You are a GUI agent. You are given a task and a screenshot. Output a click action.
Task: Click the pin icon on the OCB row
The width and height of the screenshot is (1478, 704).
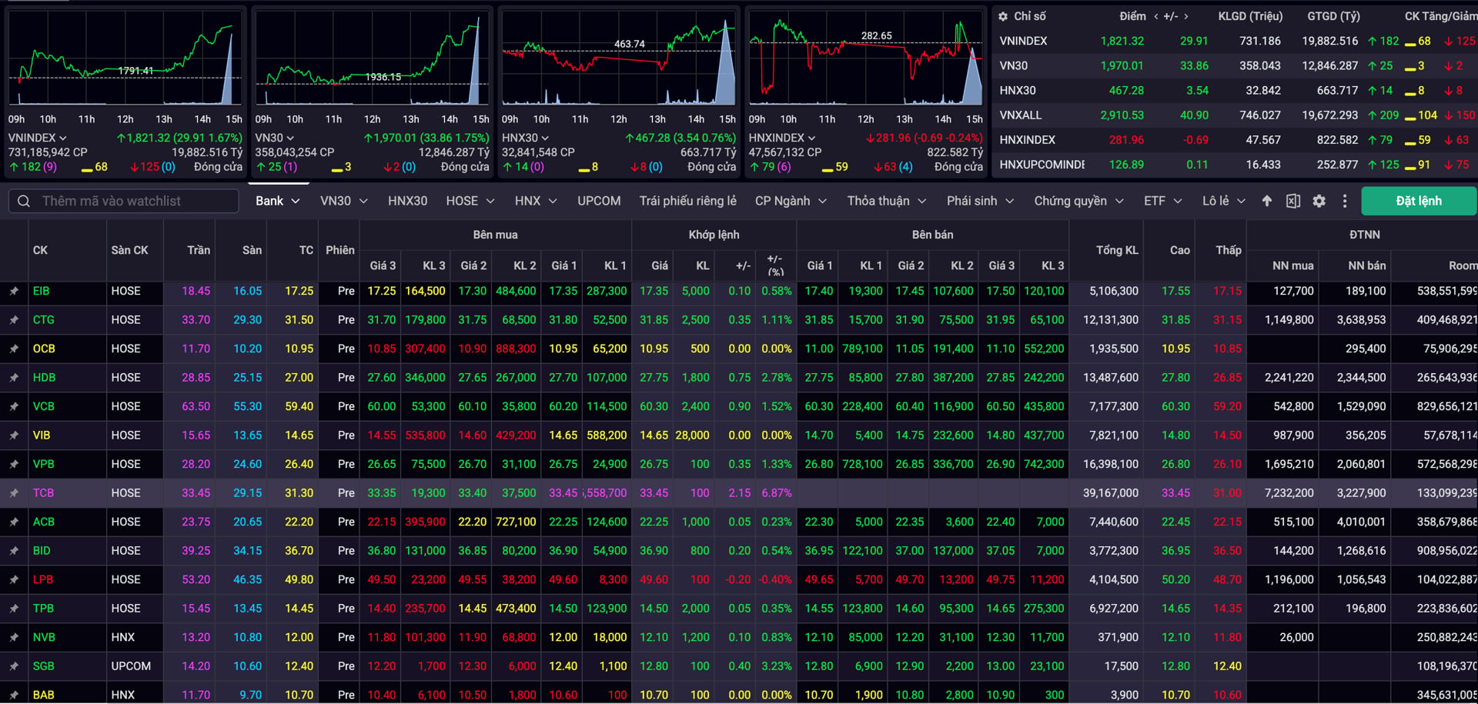(x=14, y=349)
